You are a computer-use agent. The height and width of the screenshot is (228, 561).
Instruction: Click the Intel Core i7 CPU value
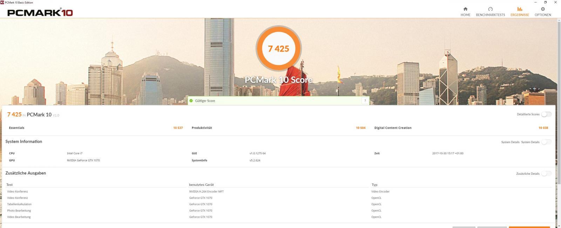tap(75, 153)
